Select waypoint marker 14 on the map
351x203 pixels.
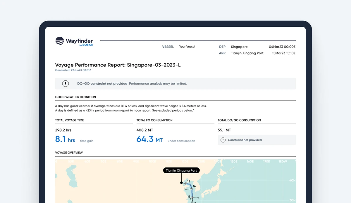[192, 188]
